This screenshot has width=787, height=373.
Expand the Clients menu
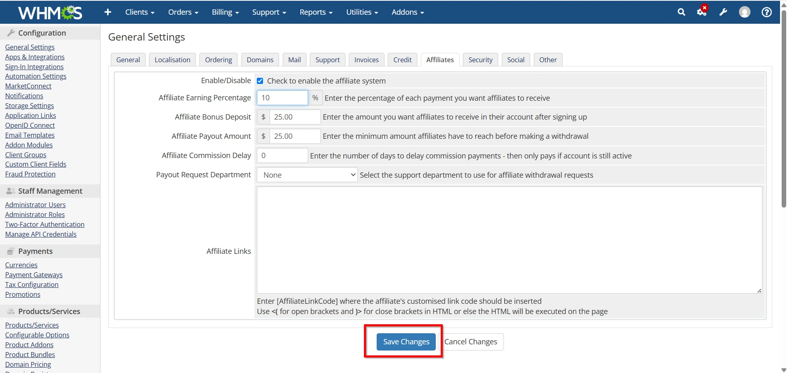click(x=140, y=12)
